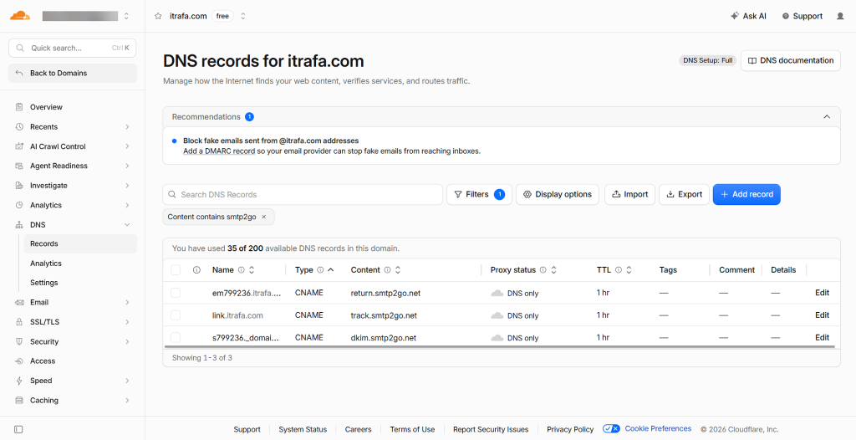
Task: Check the link.itrafa.com record row
Action: coord(176,315)
